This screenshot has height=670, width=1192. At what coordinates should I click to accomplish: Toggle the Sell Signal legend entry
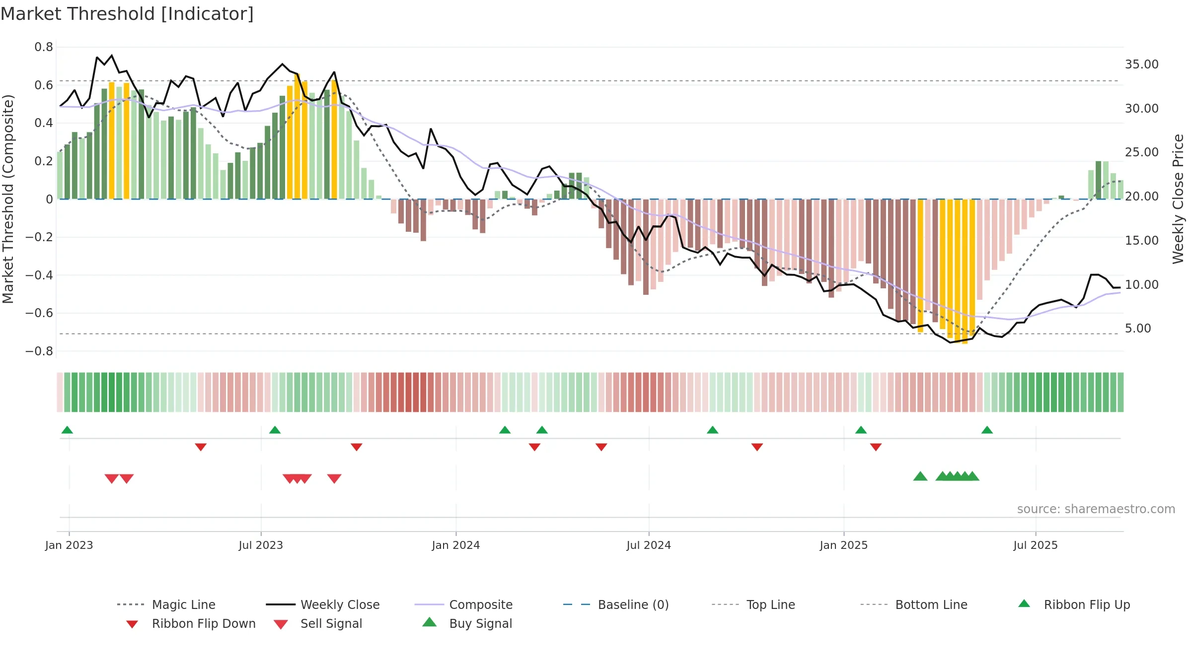(x=318, y=623)
